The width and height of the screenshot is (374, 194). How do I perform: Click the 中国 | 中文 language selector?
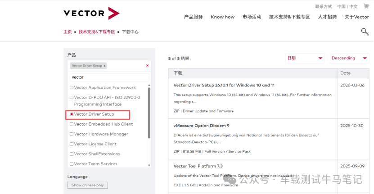347,6
